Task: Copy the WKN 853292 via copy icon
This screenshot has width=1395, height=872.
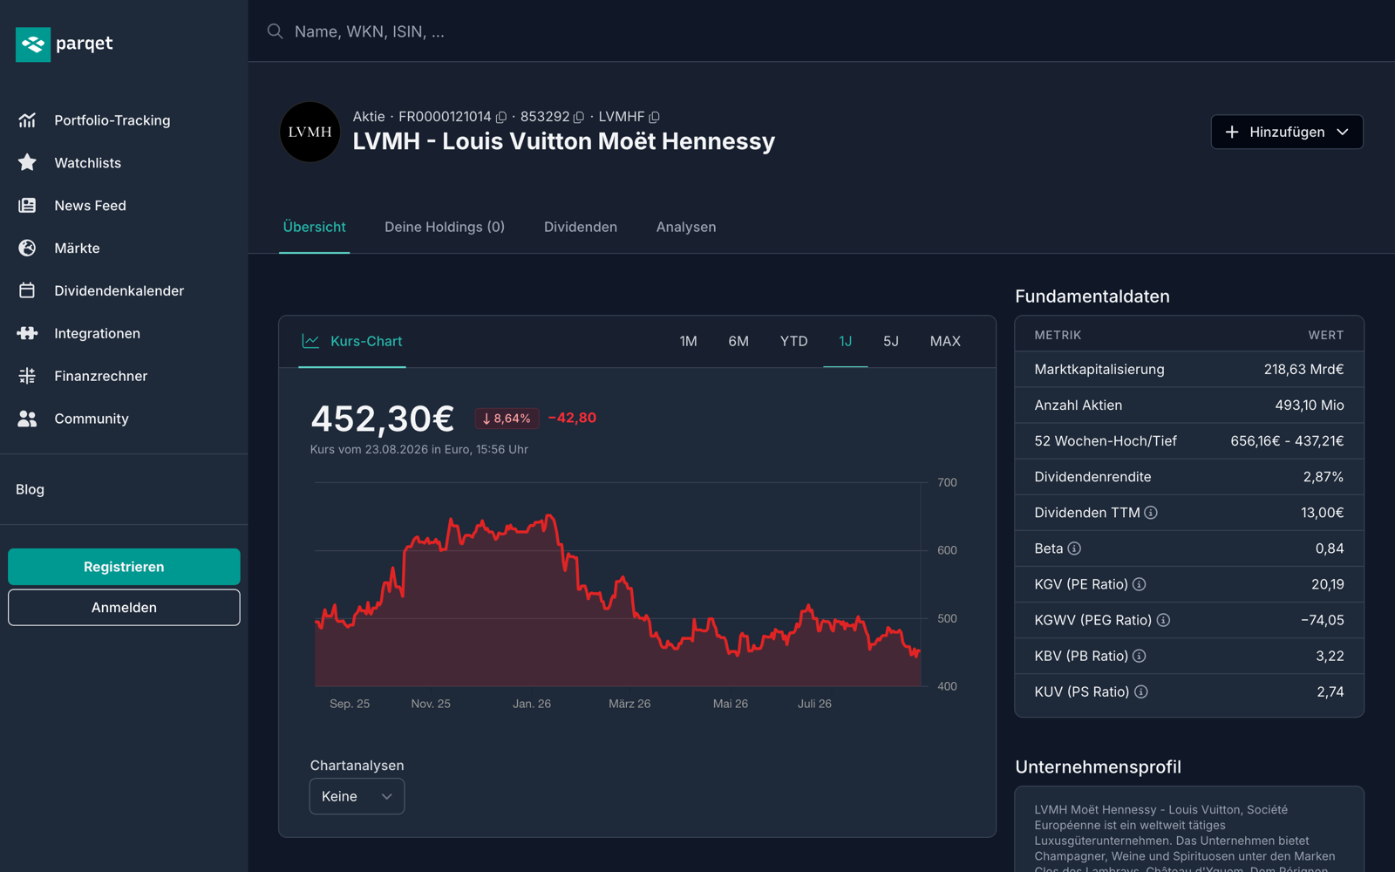Action: [579, 117]
